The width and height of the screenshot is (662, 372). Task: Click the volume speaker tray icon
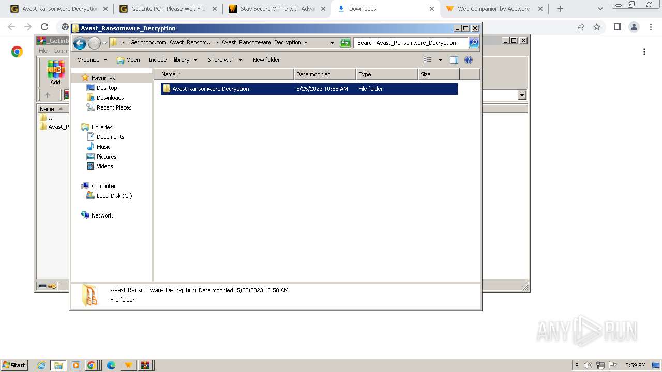[588, 365]
